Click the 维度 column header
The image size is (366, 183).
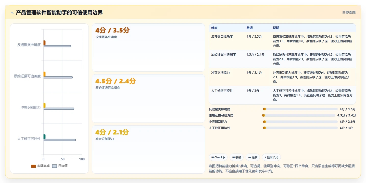coord(214,28)
